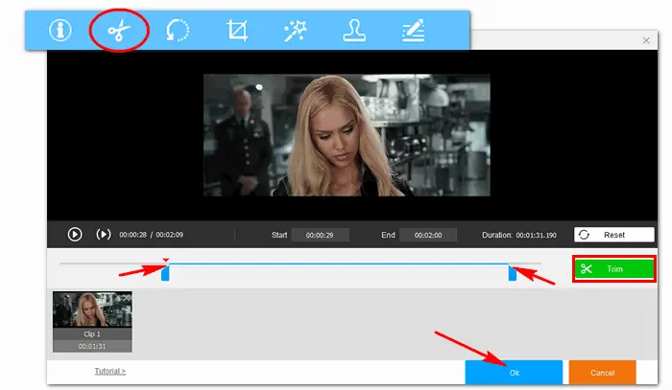Confirm with the Ok button
Viewport: 672px width, 390px height.
(x=514, y=373)
